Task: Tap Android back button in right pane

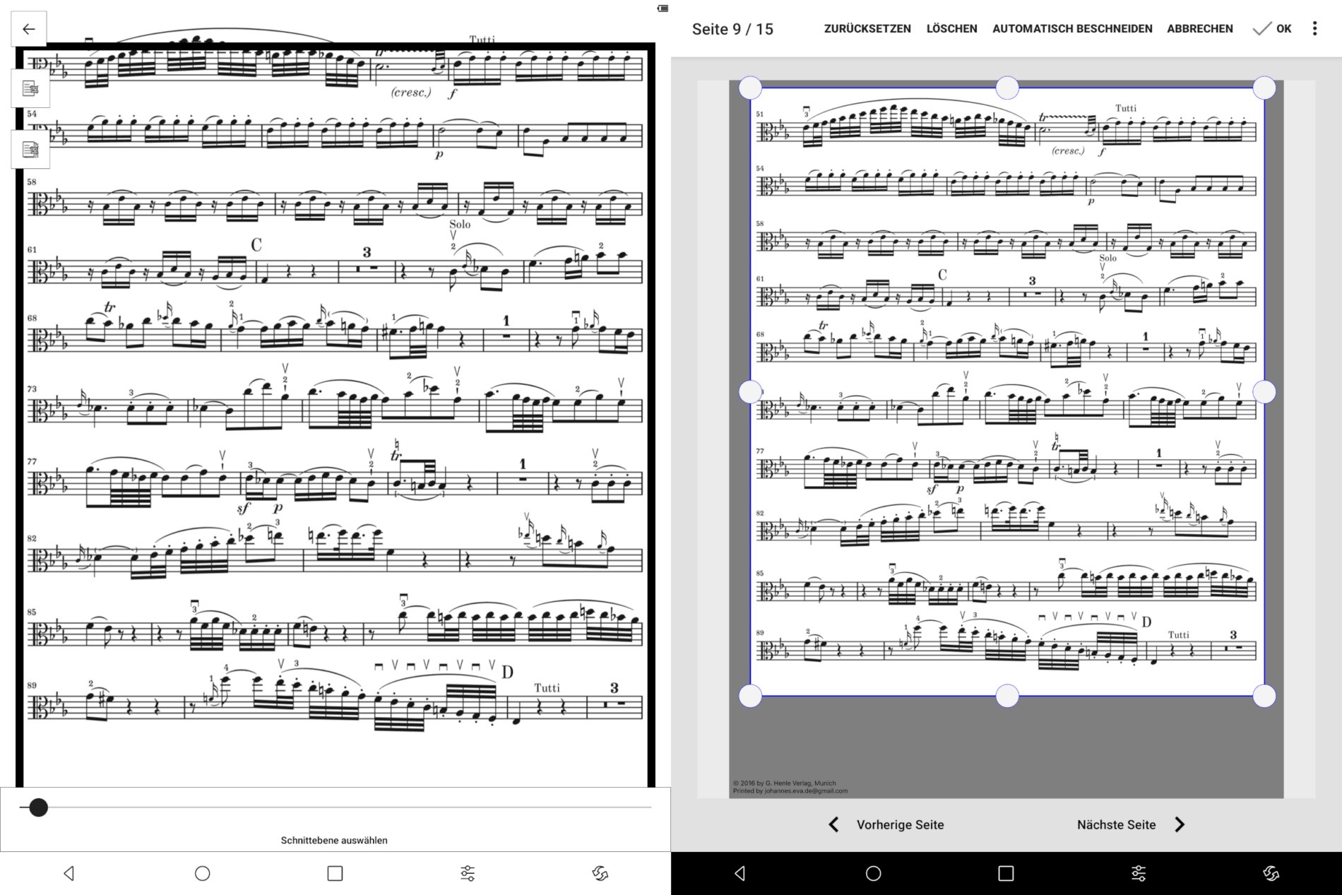Action: [x=740, y=874]
